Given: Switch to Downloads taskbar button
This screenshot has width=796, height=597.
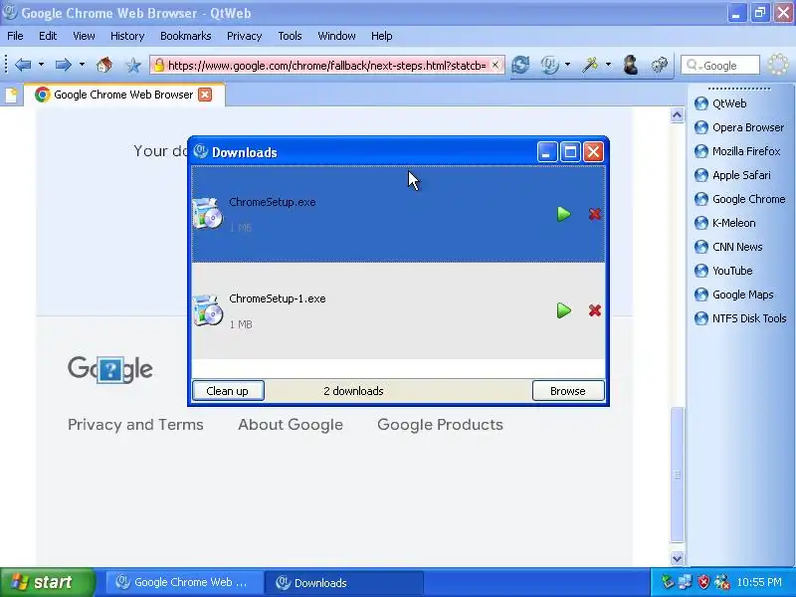Looking at the screenshot, I should (344, 582).
